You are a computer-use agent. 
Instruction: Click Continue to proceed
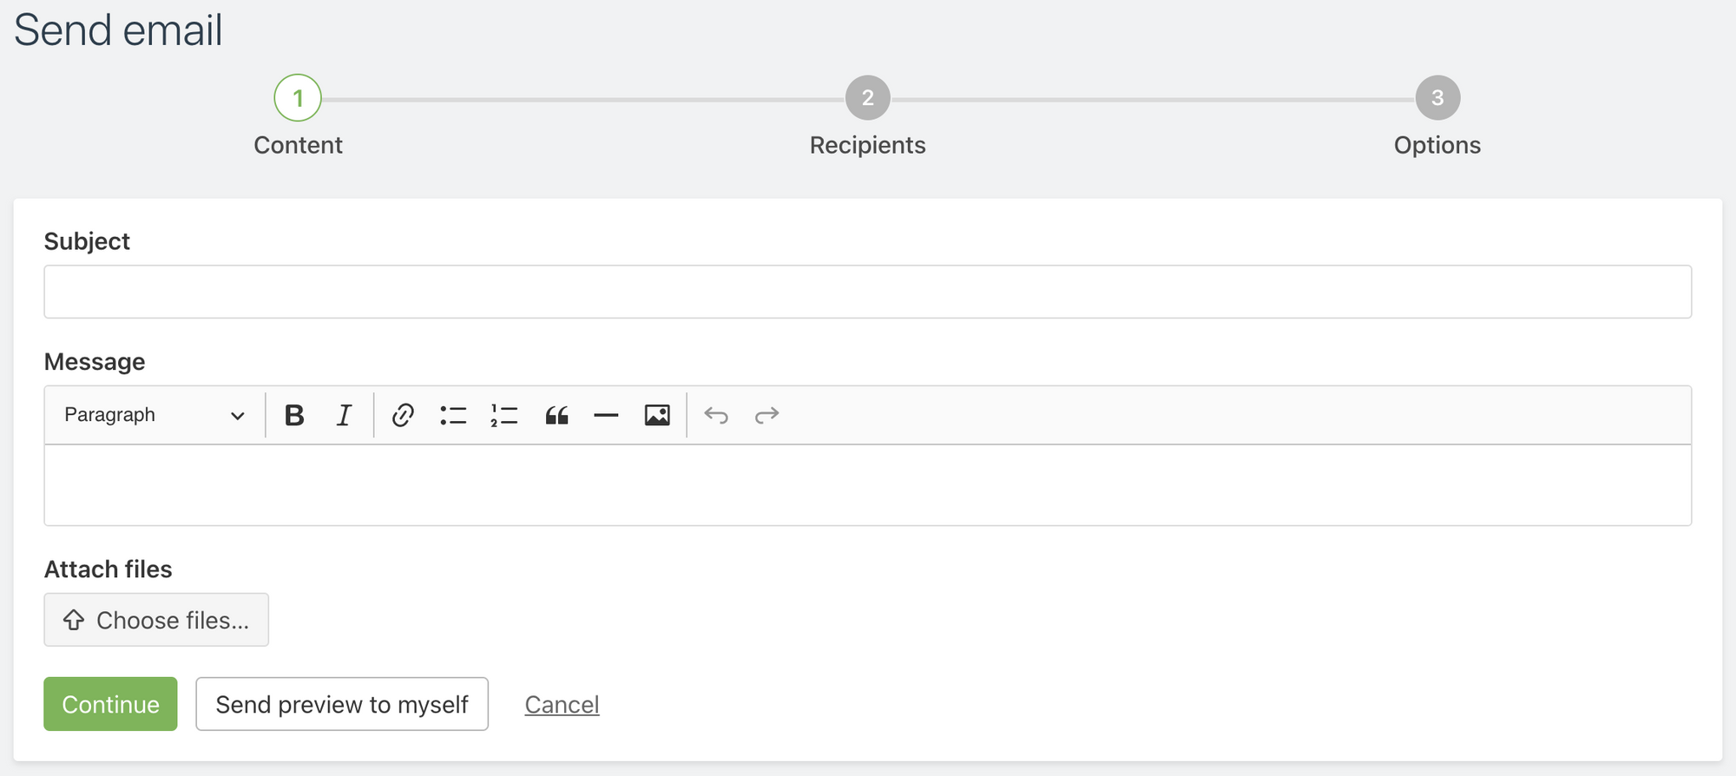pyautogui.click(x=110, y=704)
